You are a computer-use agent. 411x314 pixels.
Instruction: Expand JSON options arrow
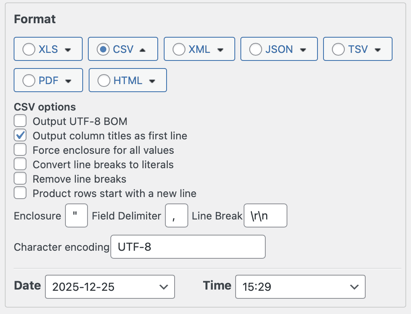pyautogui.click(x=303, y=50)
